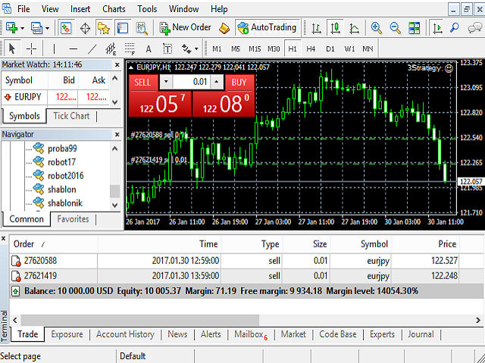Click the red BUY button

[x=239, y=82]
